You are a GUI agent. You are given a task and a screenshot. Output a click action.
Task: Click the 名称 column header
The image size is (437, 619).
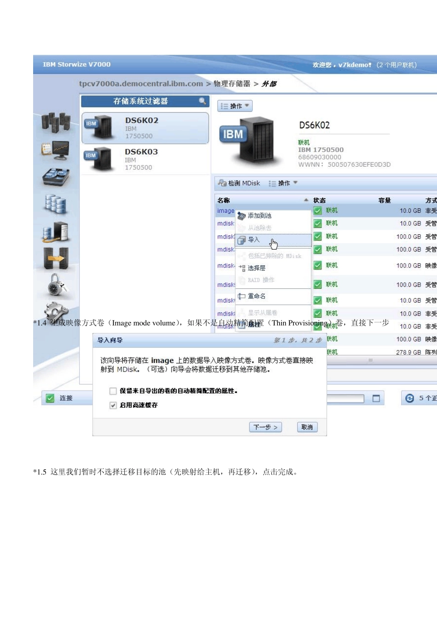pos(224,200)
